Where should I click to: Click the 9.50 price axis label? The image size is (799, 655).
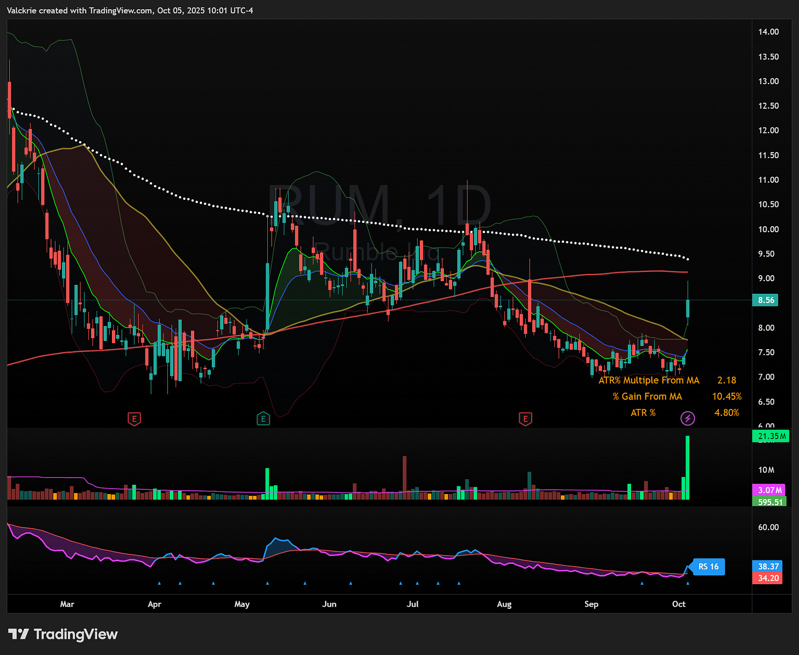tap(767, 254)
